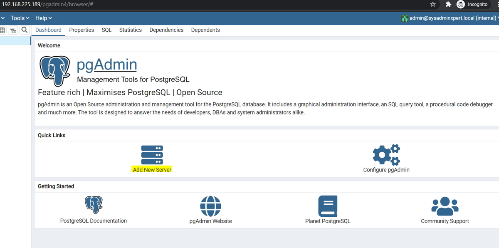Open Configure pgAdmin via the gears icon

[x=386, y=154]
